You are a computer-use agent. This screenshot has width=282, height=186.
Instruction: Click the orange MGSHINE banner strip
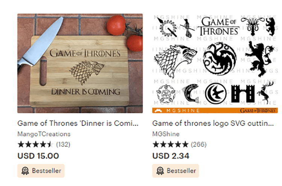click(x=215, y=110)
